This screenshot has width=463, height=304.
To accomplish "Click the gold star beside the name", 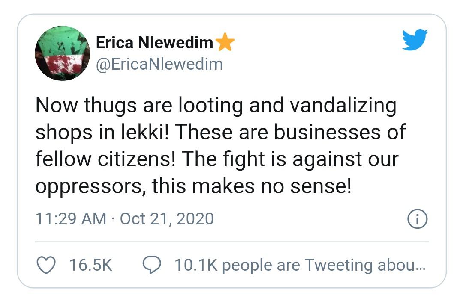I will (x=225, y=42).
